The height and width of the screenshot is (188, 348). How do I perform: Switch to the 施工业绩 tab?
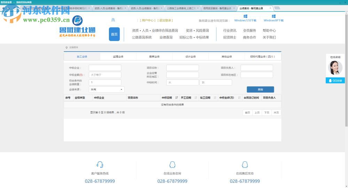pos(82,57)
